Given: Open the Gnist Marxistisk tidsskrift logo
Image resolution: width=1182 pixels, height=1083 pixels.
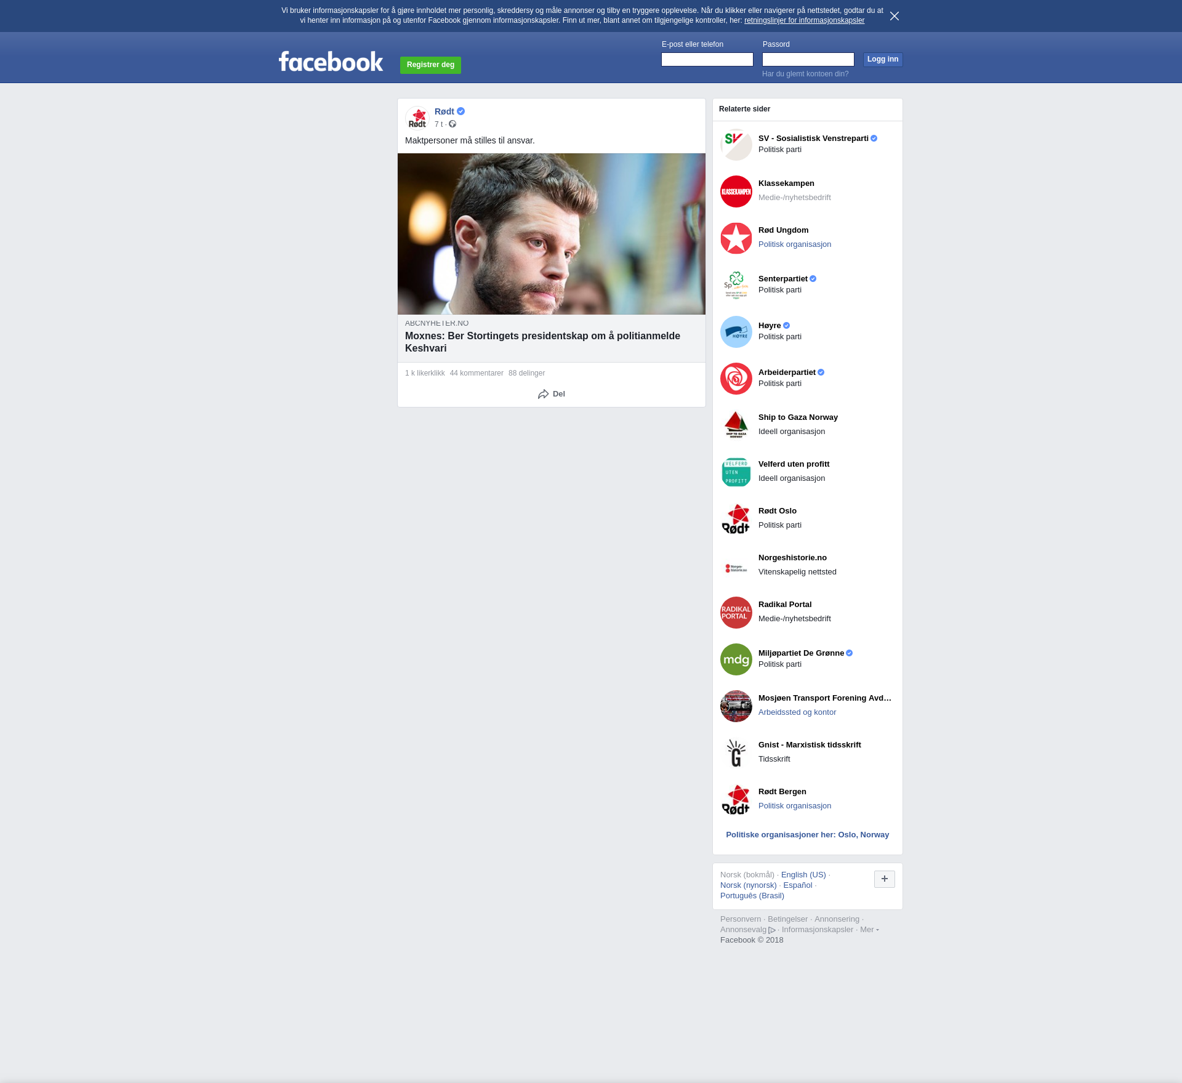Looking at the screenshot, I should point(736,753).
